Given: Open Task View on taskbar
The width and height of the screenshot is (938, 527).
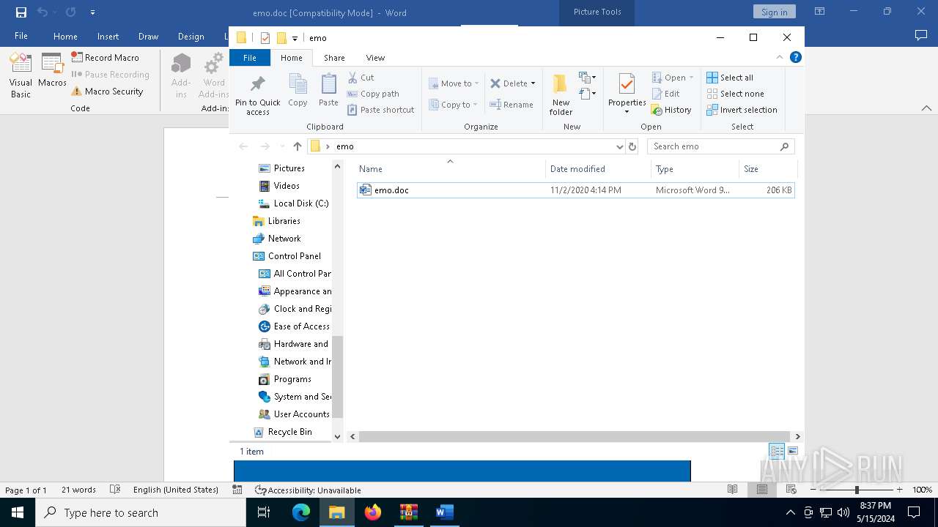Looking at the screenshot, I should pos(265,512).
